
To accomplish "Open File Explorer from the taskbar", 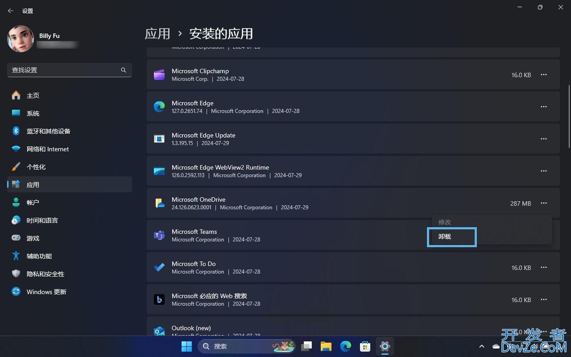I will (x=326, y=346).
